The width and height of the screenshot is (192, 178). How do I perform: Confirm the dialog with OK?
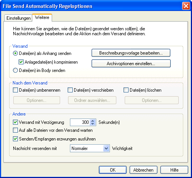[x=113, y=170]
